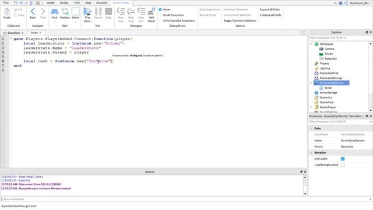Click Collapse All Folds
The width and height of the screenshot is (373, 210).
(x=270, y=15)
